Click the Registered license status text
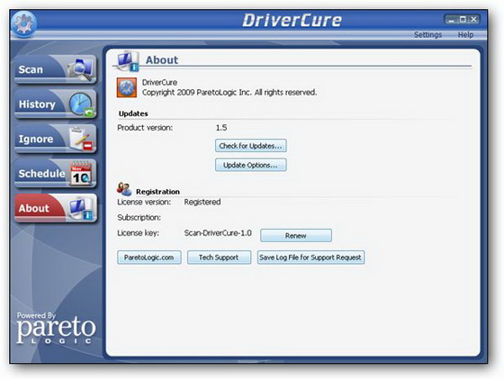The height and width of the screenshot is (380, 504). [202, 203]
